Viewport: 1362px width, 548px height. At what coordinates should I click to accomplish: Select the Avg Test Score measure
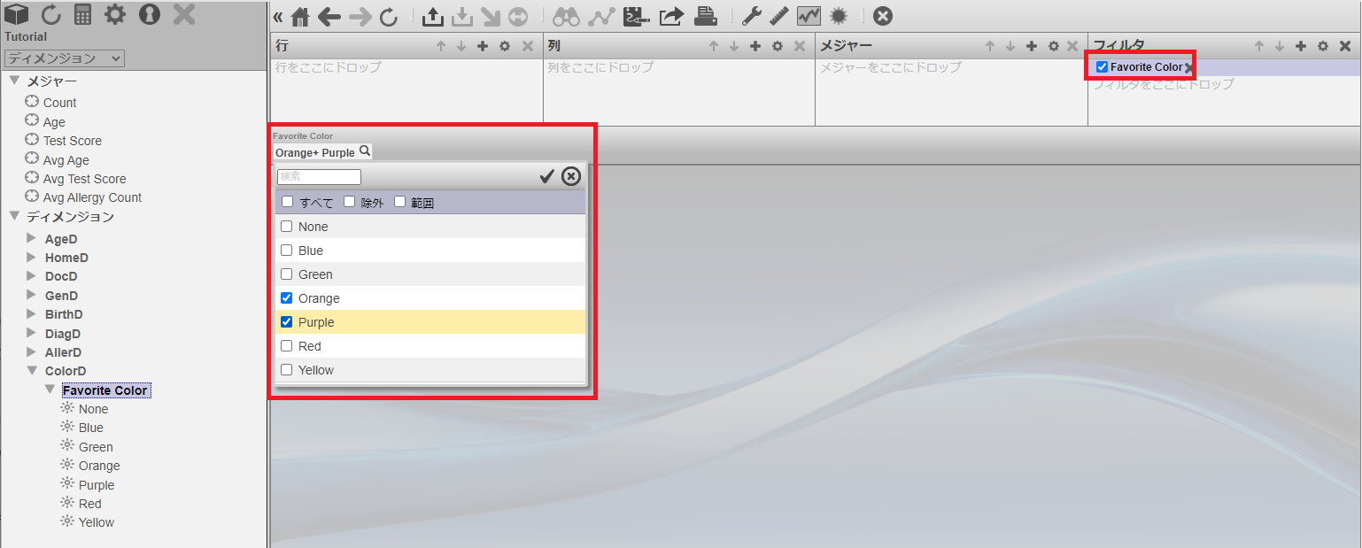84,179
